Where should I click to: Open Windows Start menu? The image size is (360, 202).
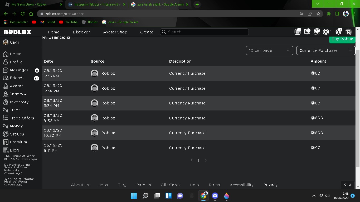coord(134,196)
